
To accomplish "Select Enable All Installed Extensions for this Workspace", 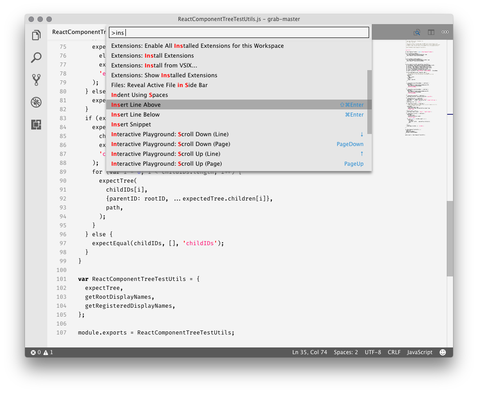I will point(237,46).
